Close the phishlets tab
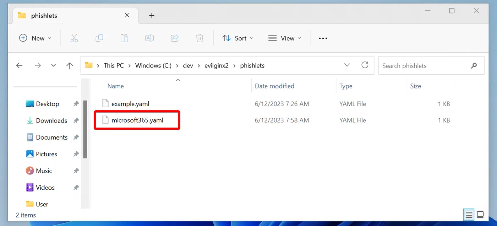 tap(127, 15)
